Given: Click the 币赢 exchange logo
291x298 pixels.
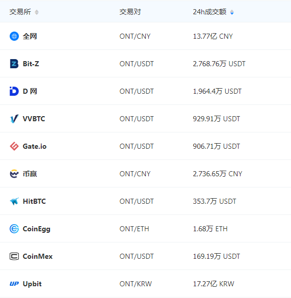Looking at the screenshot, I should [x=14, y=174].
